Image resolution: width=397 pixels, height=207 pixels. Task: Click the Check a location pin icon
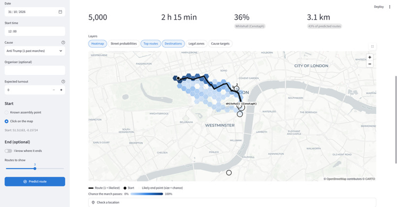[93, 203]
